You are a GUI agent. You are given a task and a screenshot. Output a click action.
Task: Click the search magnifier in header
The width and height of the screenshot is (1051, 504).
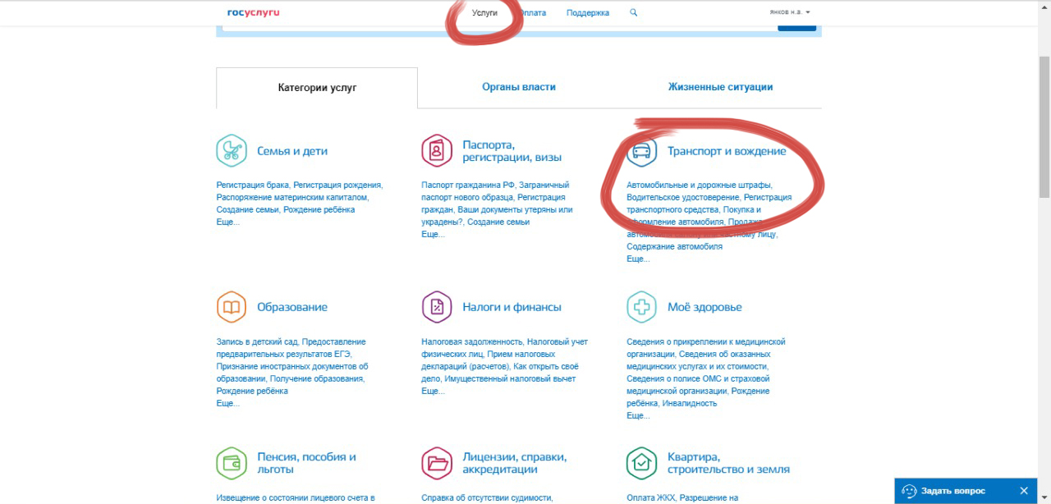coord(633,13)
